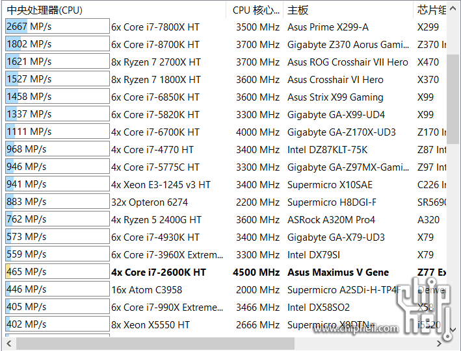Image resolution: width=461 pixels, height=351 pixels.
Task: Click Asus ROG Crosshair VII Hero cell
Action: click(x=347, y=62)
